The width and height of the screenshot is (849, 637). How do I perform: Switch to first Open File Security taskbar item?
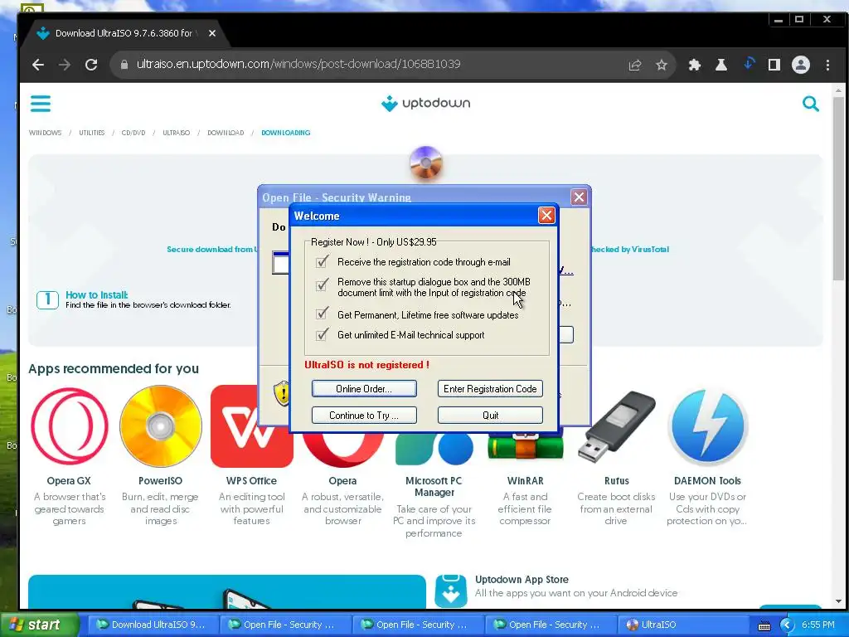(285, 625)
